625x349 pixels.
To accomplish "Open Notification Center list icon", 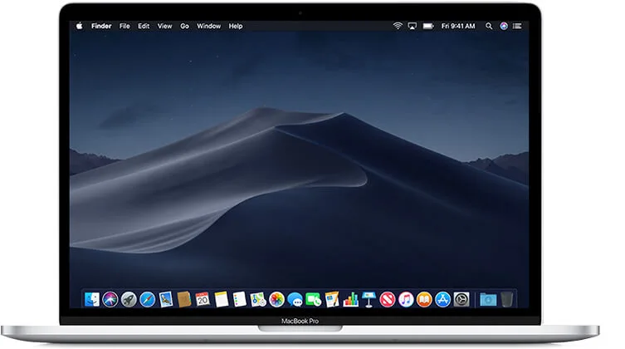I will [517, 26].
